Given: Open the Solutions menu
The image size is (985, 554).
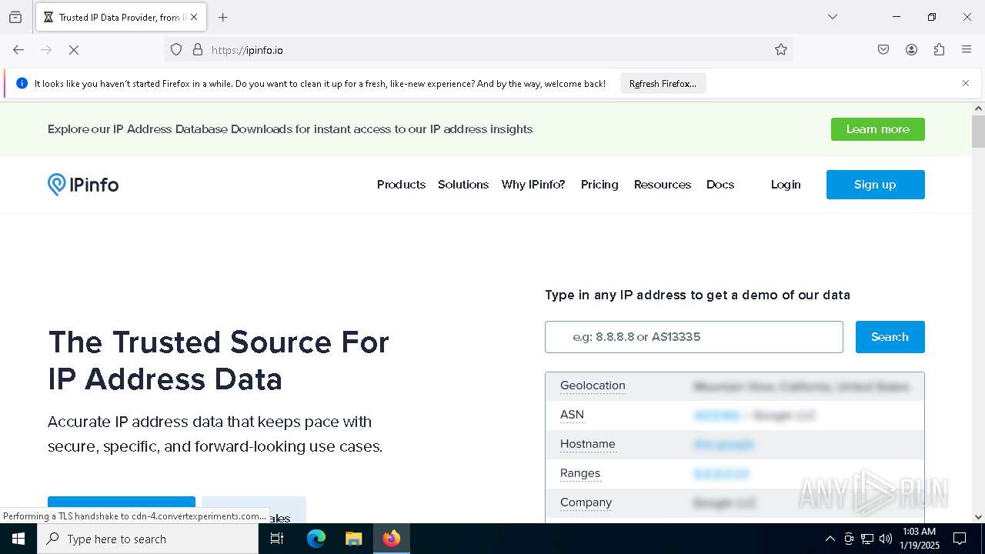Looking at the screenshot, I should tap(463, 185).
